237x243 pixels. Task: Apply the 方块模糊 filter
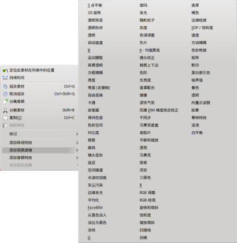click(199, 43)
